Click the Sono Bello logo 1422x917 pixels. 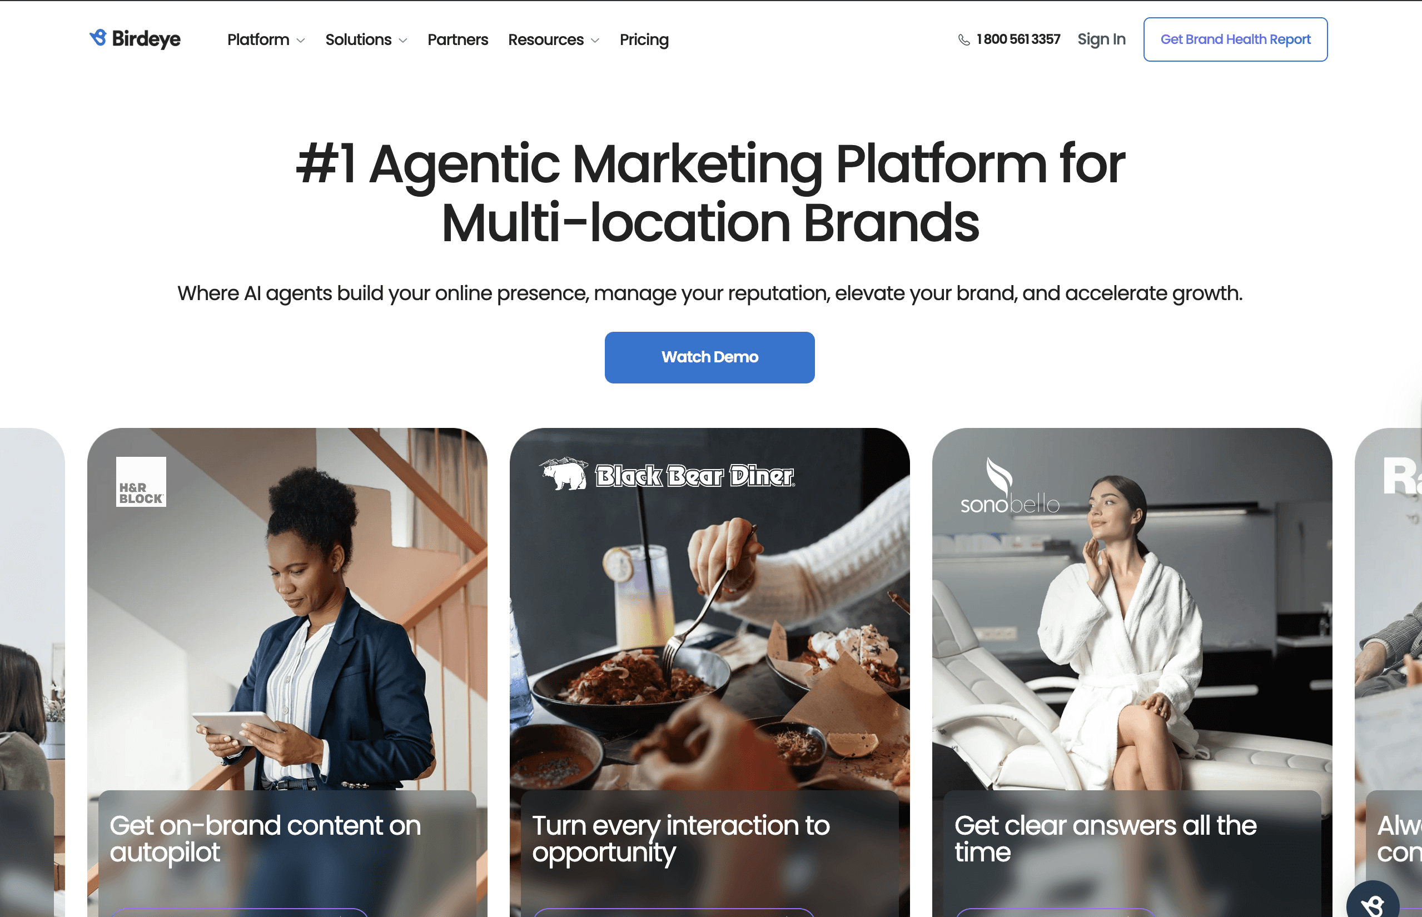(x=1010, y=486)
